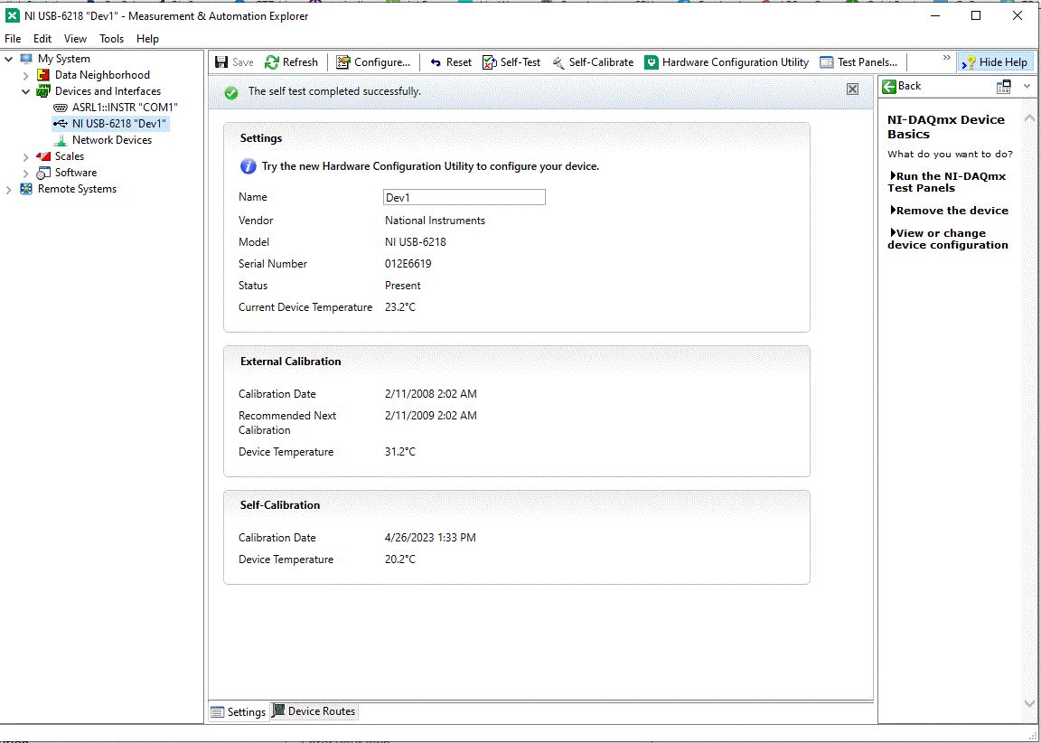Select Scales tree item
1041x743 pixels.
click(x=69, y=156)
